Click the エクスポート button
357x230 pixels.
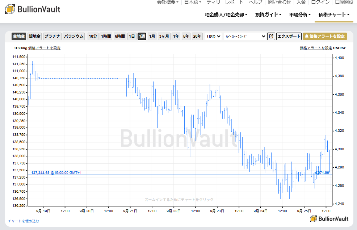289,36
